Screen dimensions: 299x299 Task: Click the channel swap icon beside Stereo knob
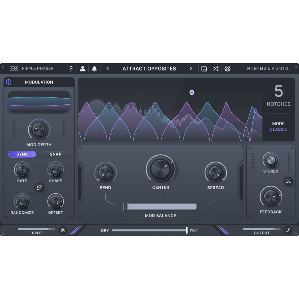coord(288,181)
